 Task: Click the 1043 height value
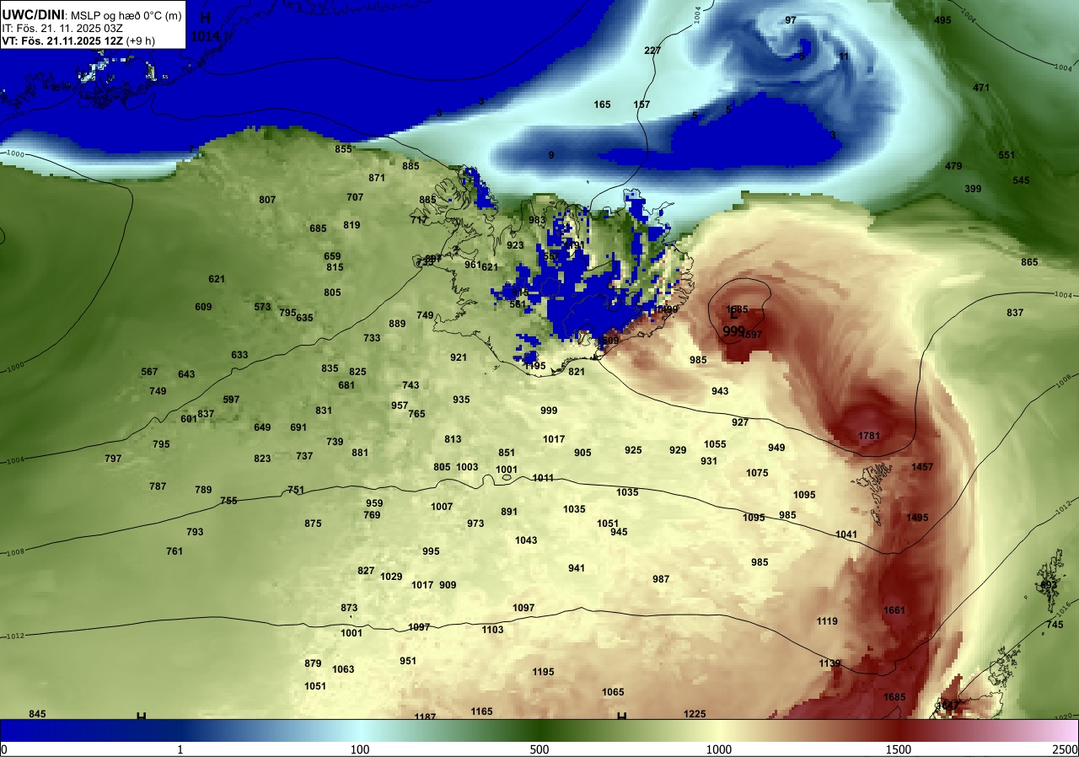pyautogui.click(x=526, y=540)
